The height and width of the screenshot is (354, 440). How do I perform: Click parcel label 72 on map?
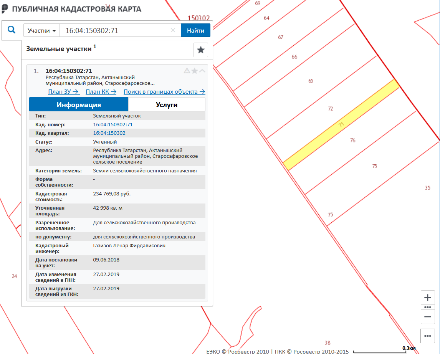click(x=331, y=109)
